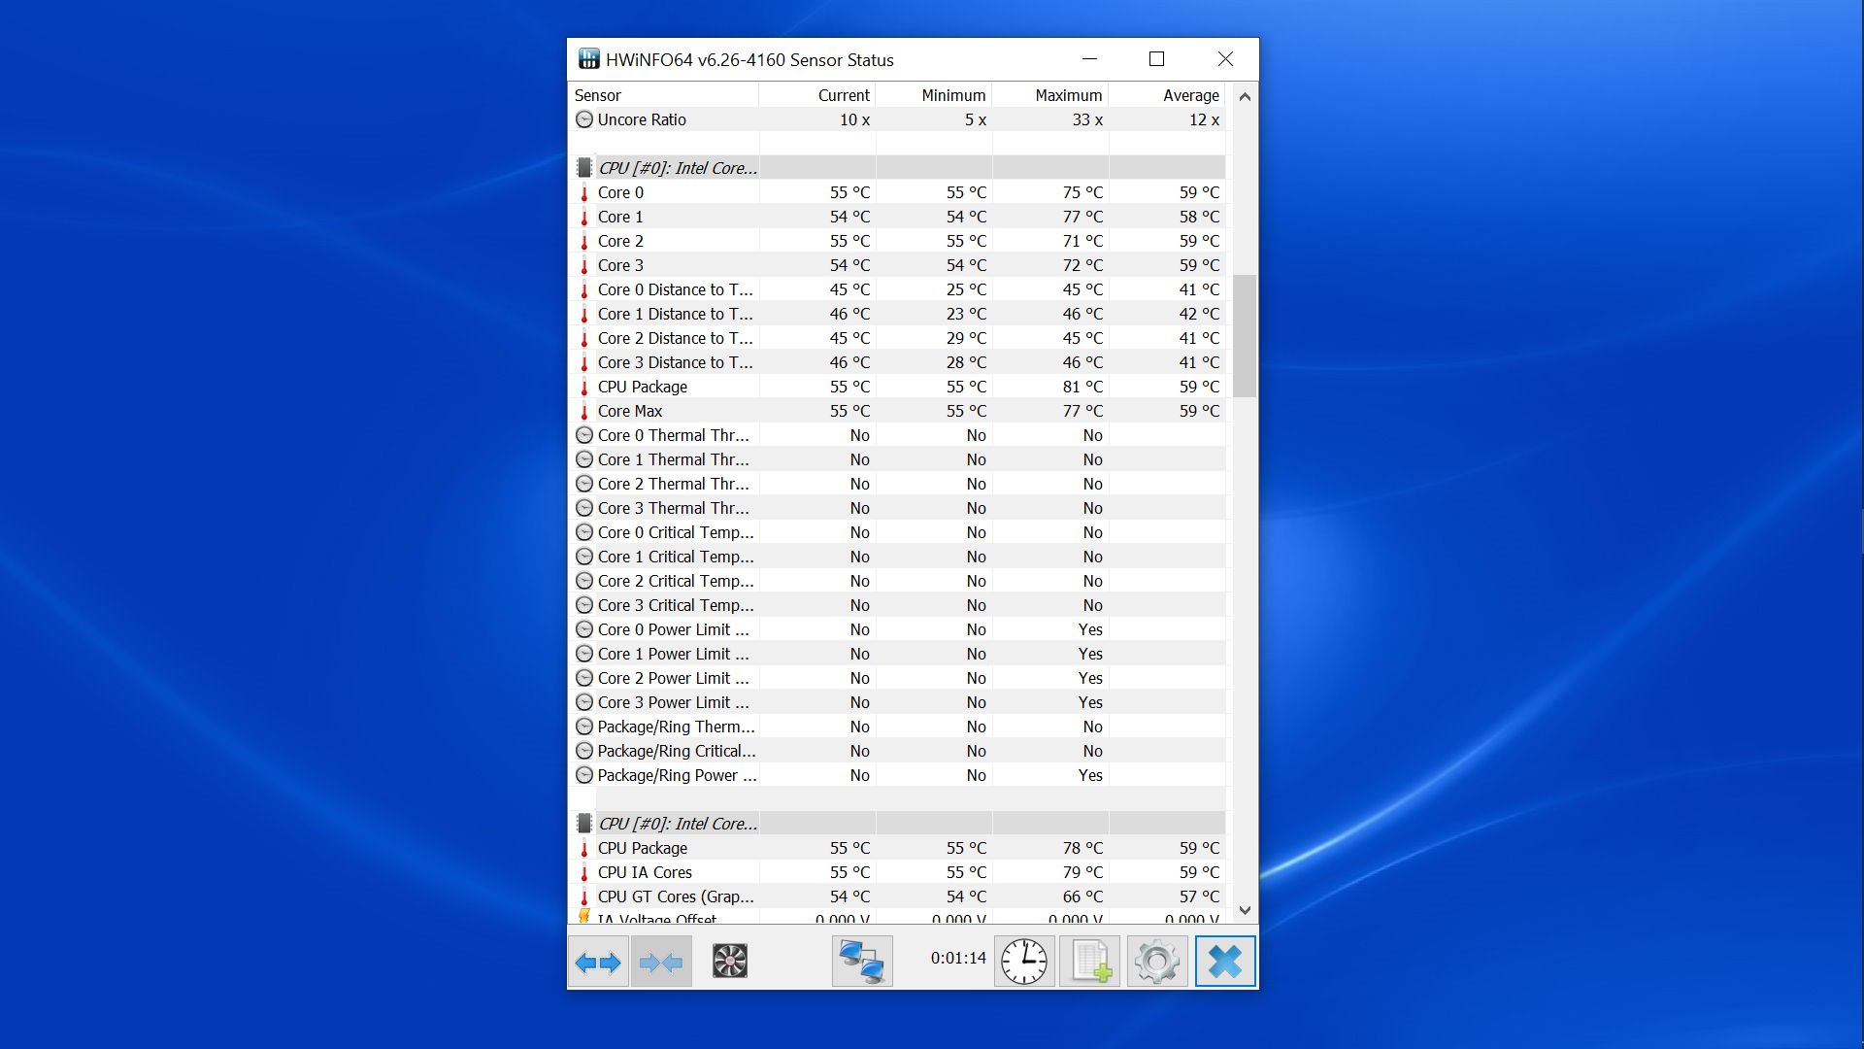Click the elapsed time 0:01:14
Screen dimensions: 1864x1049
click(x=958, y=958)
